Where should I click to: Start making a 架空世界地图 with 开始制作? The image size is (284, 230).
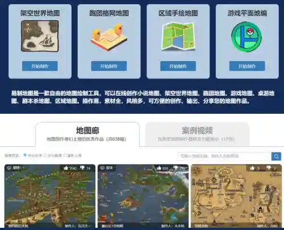(40, 66)
